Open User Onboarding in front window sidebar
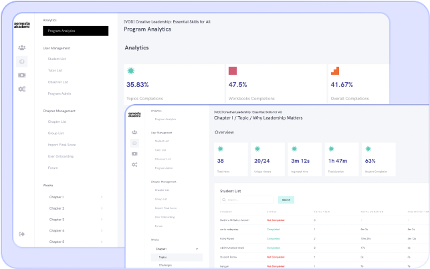430x269 pixels. pyautogui.click(x=165, y=217)
